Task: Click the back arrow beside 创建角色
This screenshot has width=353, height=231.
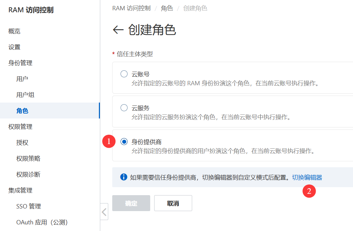Action: 118,30
